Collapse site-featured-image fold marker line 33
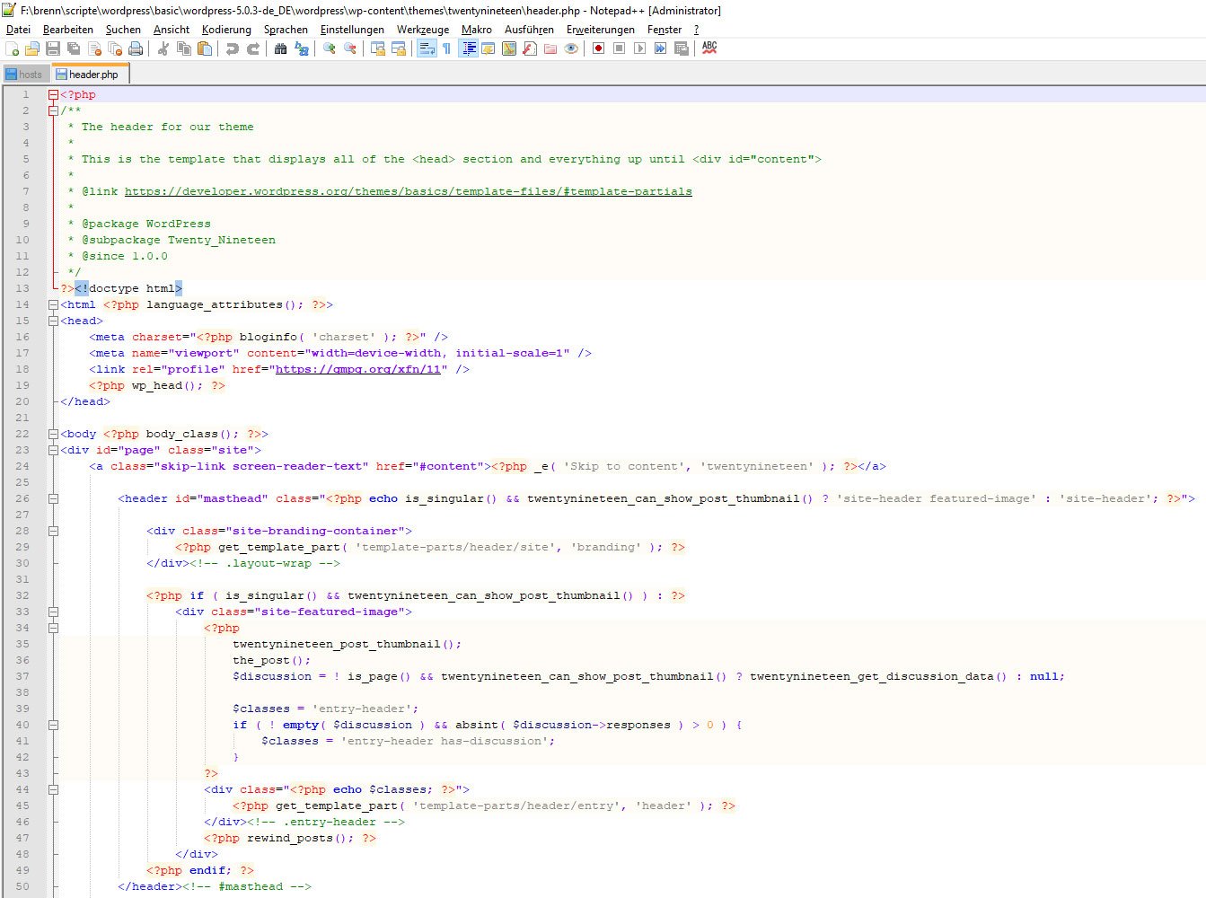This screenshot has height=898, width=1206. click(x=53, y=612)
